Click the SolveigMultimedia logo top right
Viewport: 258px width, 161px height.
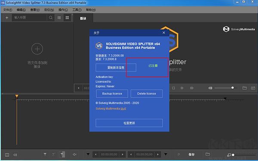(x=239, y=29)
